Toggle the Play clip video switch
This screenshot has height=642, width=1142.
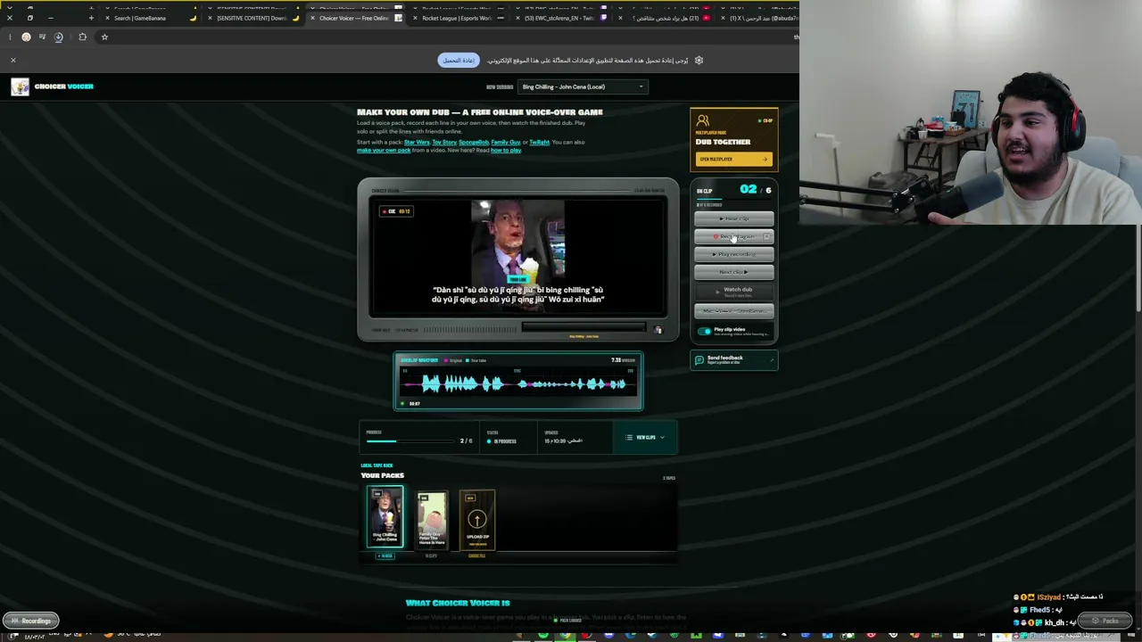705,332
